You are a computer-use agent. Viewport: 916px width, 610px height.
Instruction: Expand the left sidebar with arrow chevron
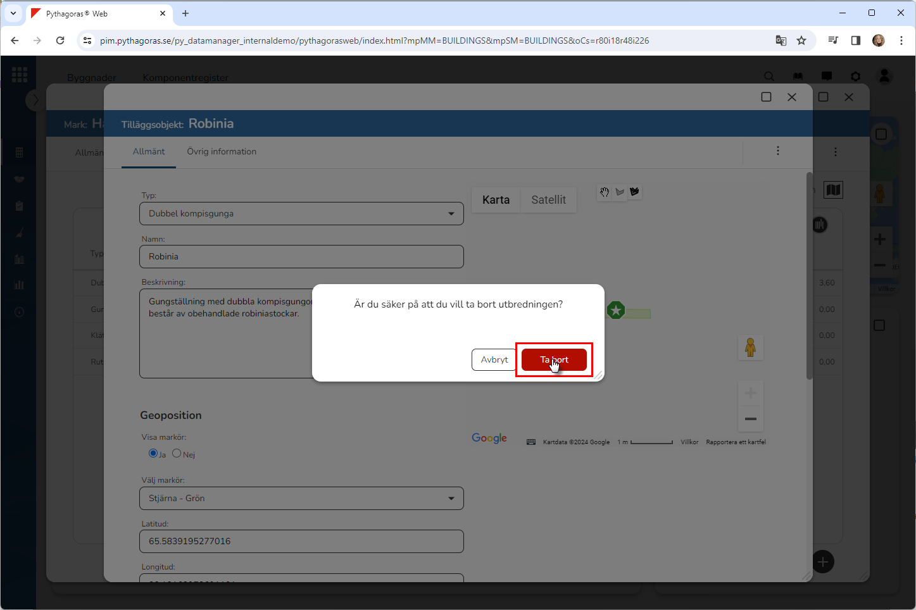[35, 100]
